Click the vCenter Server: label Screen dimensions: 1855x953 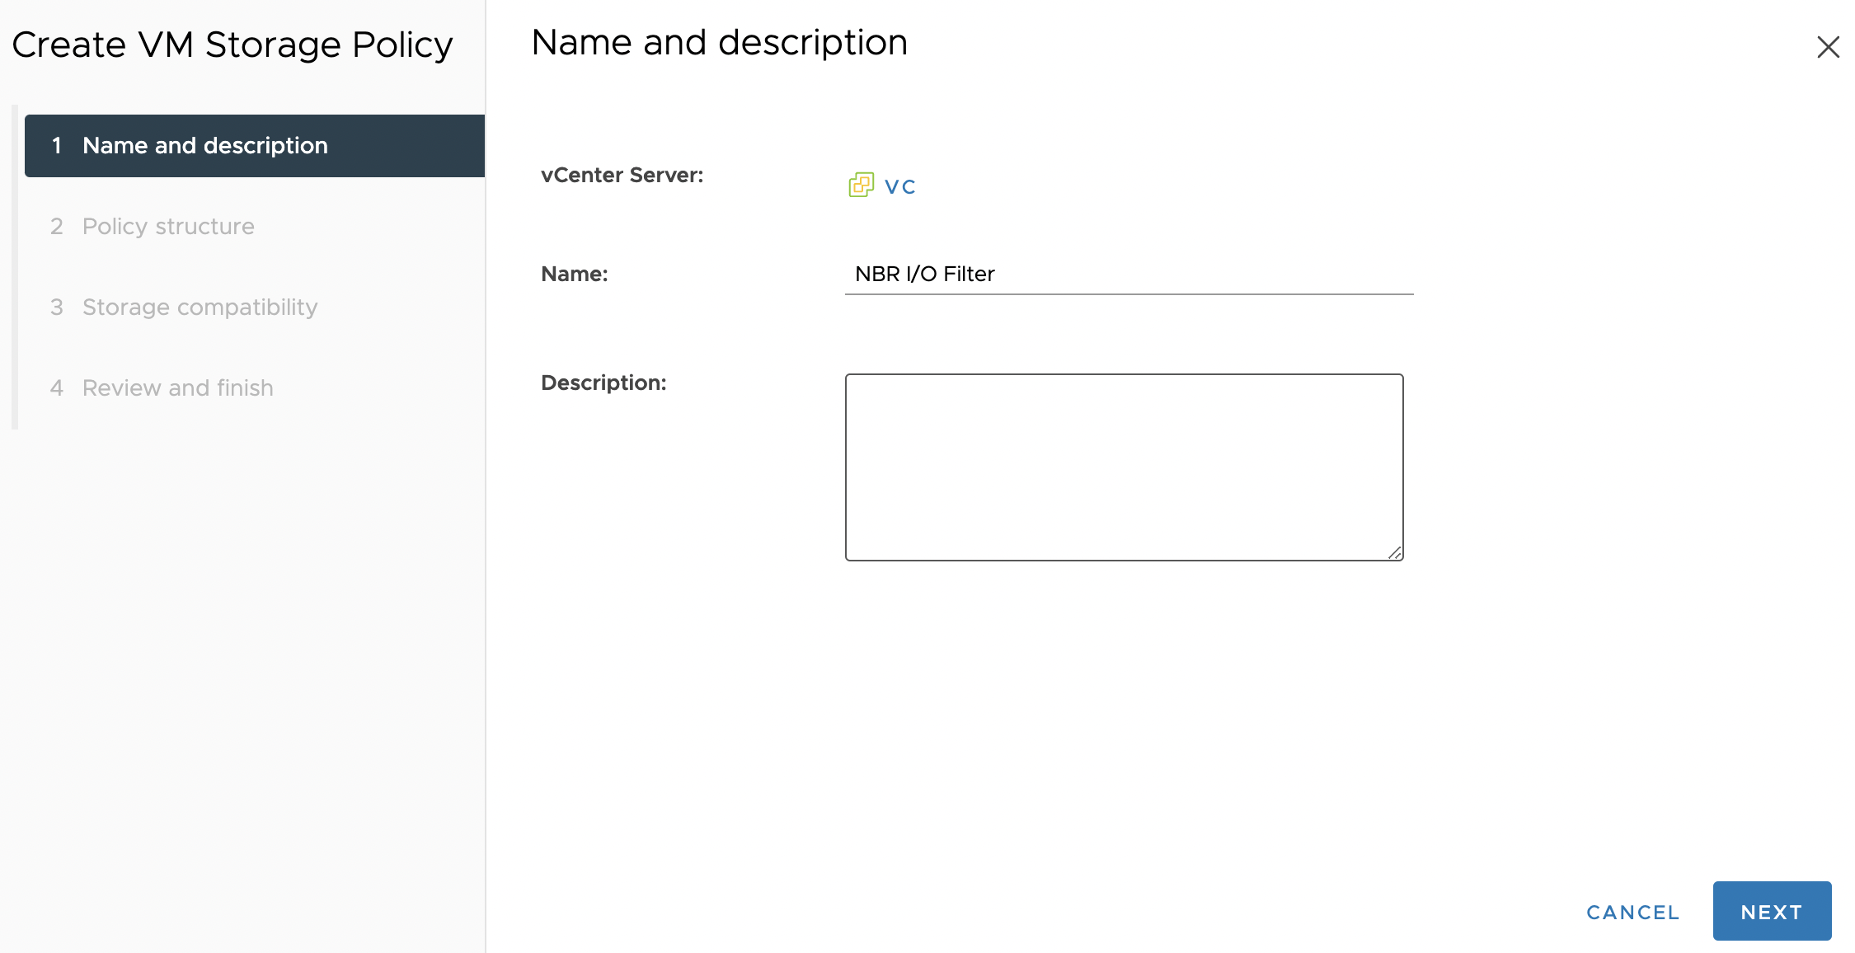click(622, 175)
